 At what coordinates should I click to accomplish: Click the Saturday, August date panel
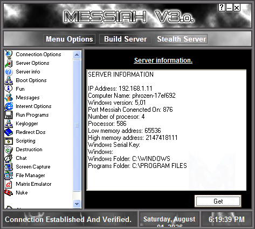(169, 219)
